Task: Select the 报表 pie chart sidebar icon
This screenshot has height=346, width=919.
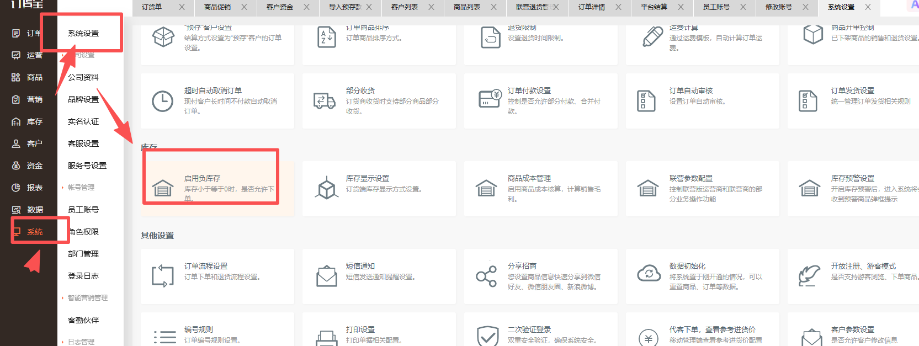Action: click(x=16, y=188)
